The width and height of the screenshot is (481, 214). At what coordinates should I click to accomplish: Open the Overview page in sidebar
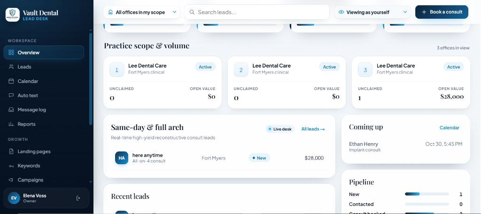[44, 53]
